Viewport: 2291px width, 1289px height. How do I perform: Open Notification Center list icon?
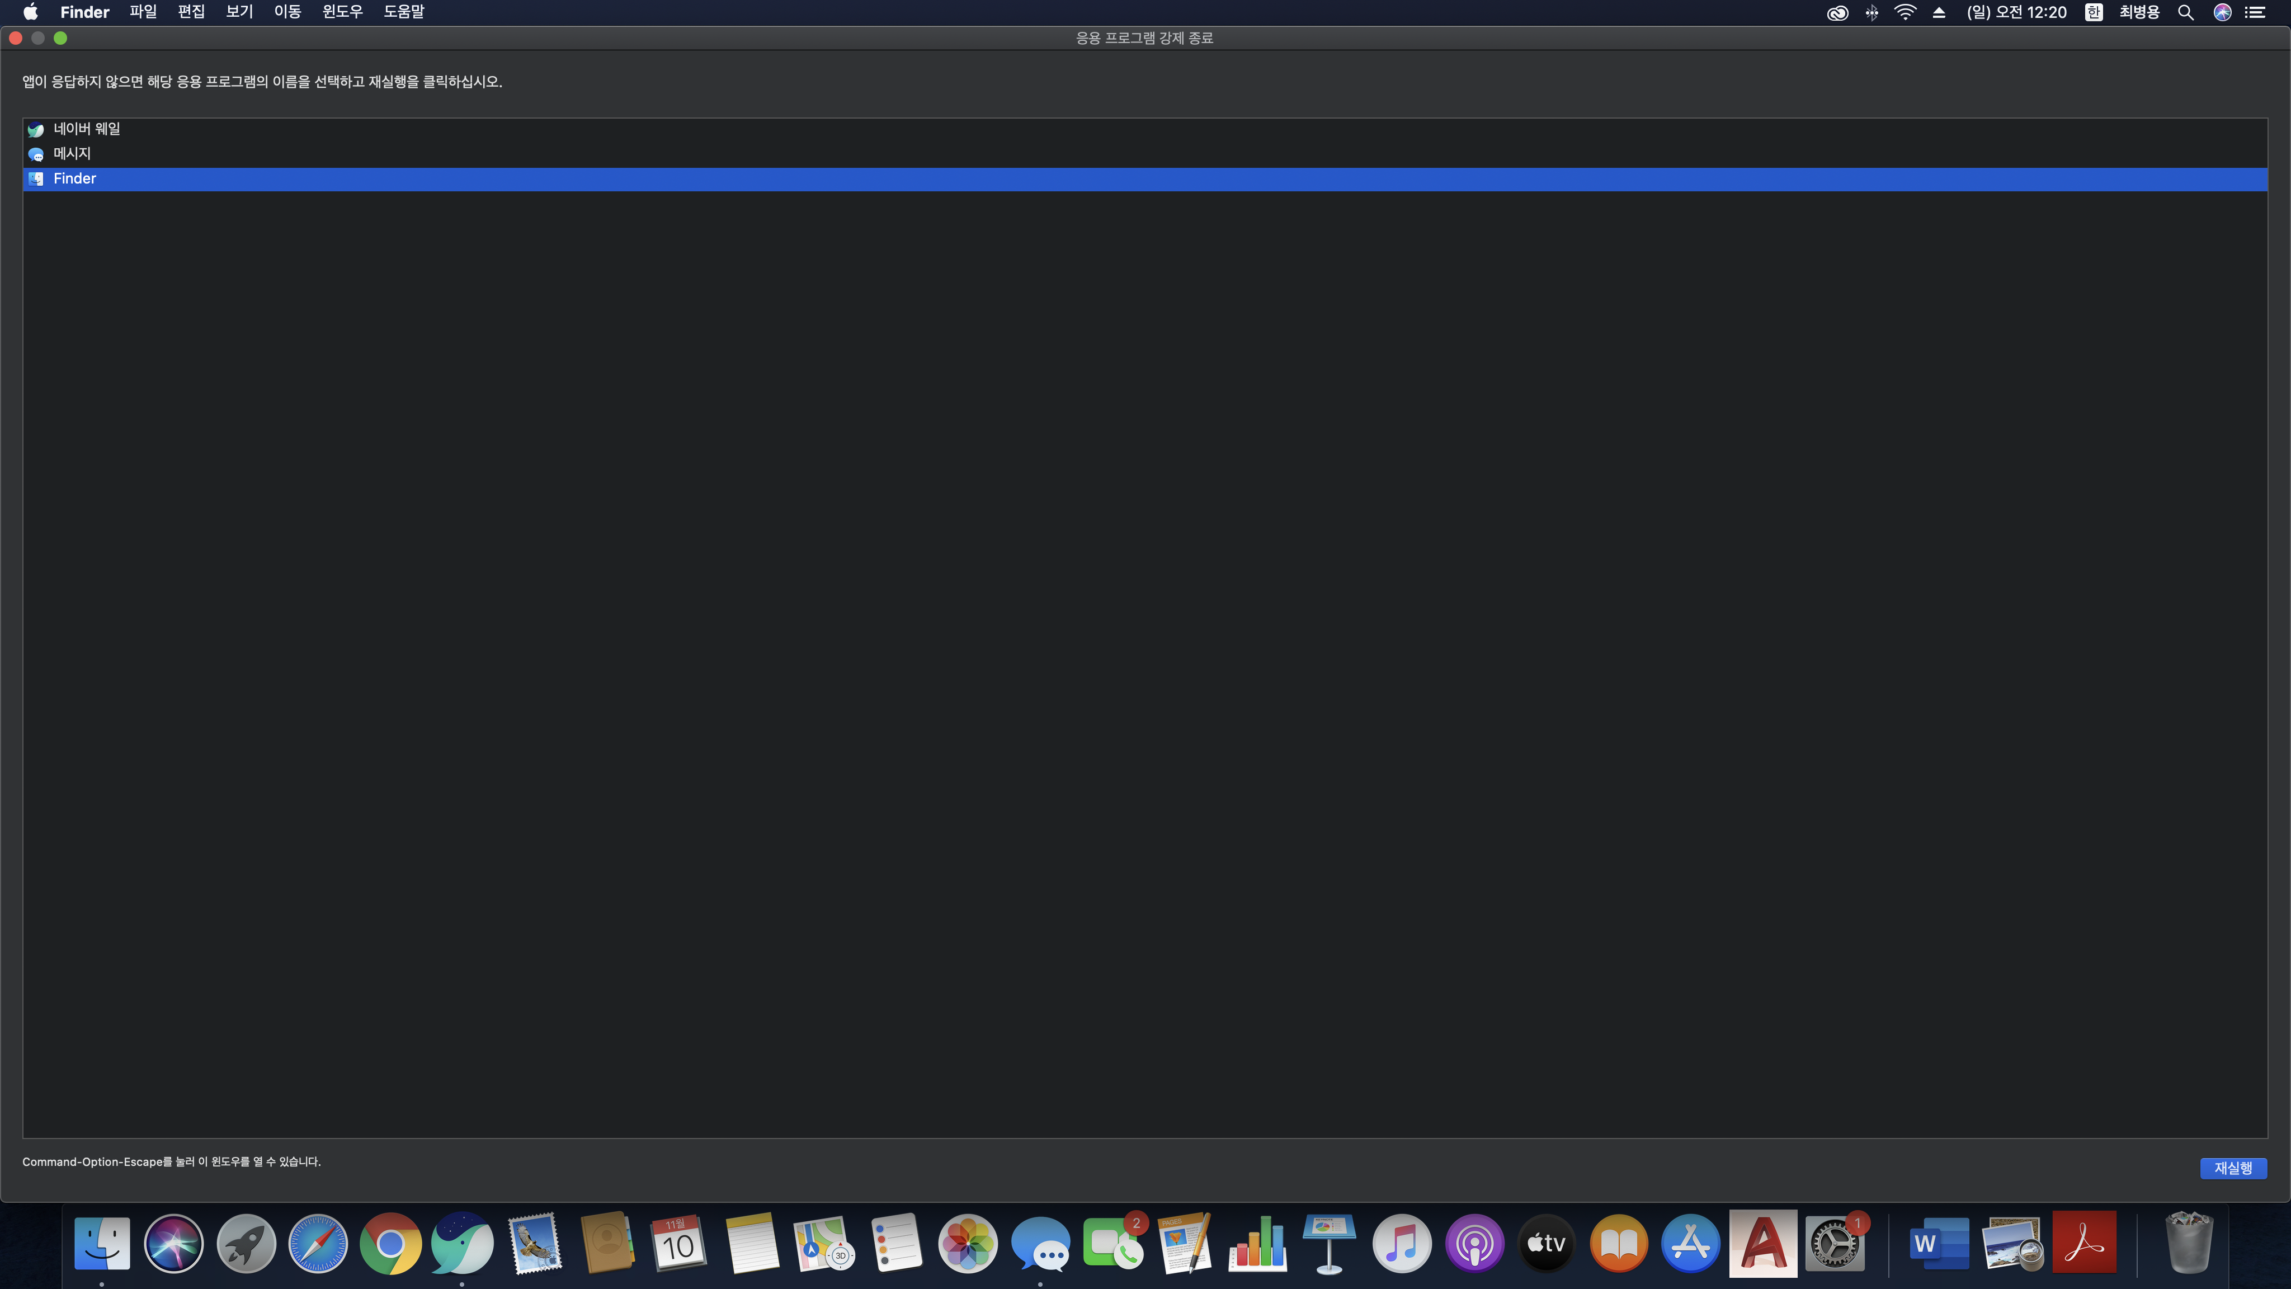coord(2255,12)
